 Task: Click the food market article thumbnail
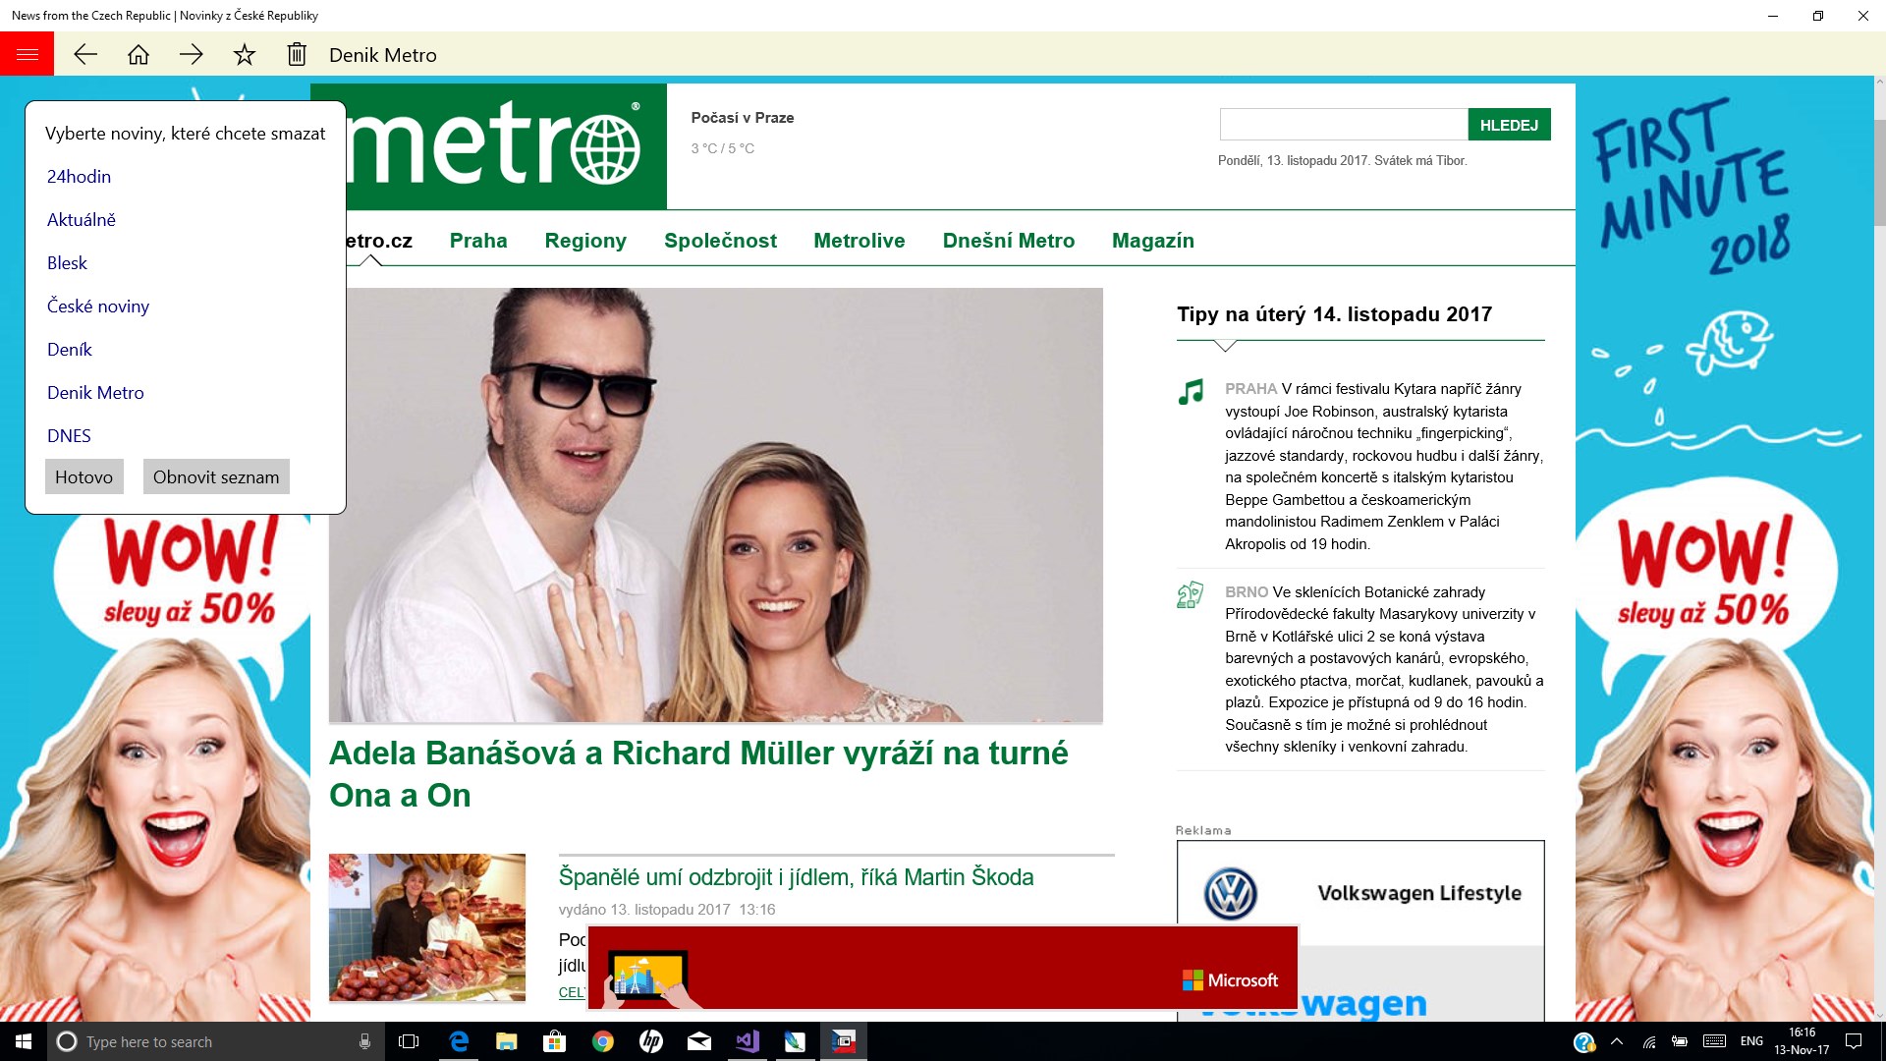click(x=427, y=927)
